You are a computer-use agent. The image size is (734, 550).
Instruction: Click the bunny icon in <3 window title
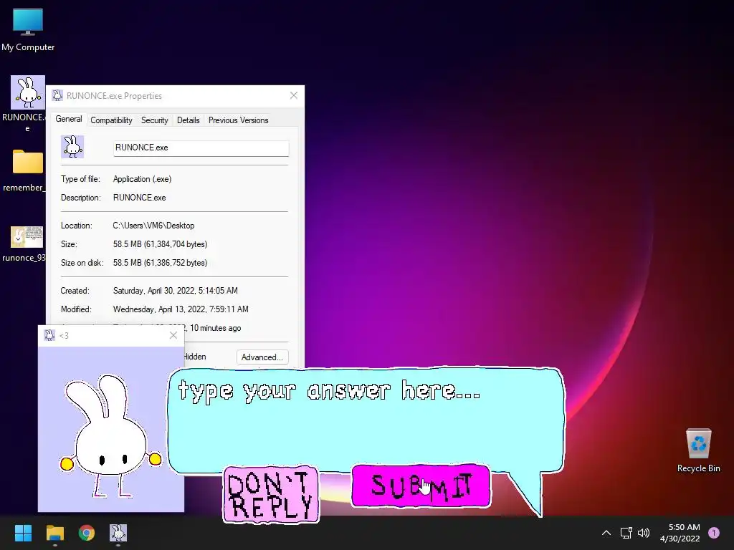click(49, 335)
